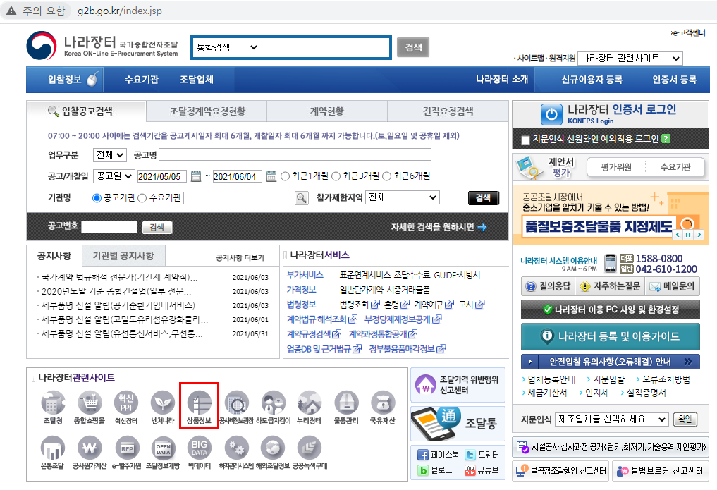This screenshot has width=717, height=490.
Task: Click the 나라장터 인증서 로그인 power icon
Action: (x=551, y=114)
